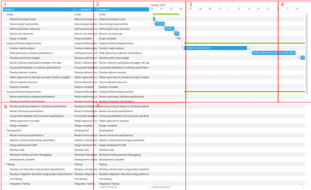Collapse the second Analysis/Software Requirements group
This screenshot has height=190, width=311.
(x=4, y=92)
